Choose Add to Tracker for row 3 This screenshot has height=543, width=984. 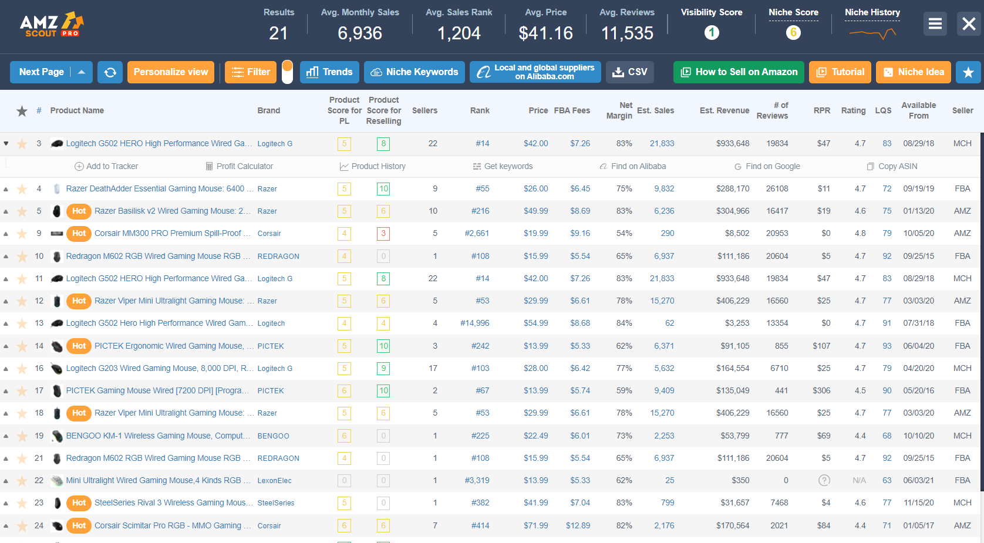point(106,167)
